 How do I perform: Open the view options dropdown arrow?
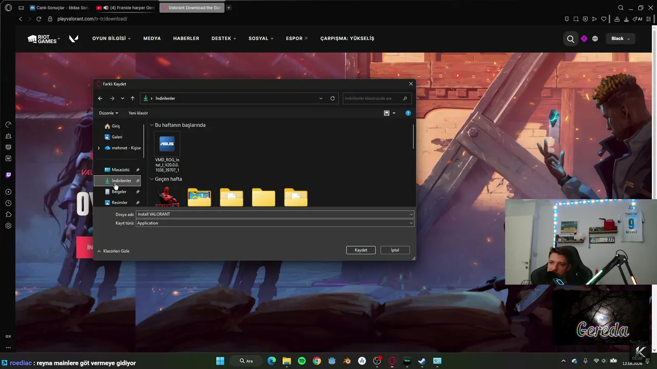394,113
